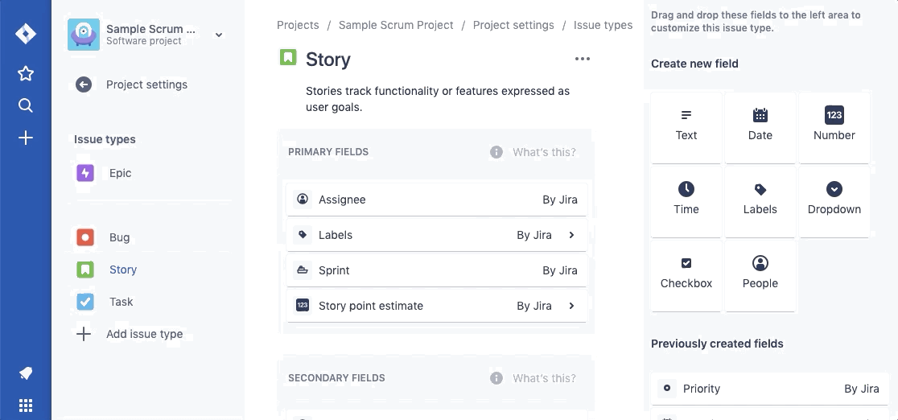Open notifications bell-pin icon at bottom
This screenshot has width=898, height=420.
point(25,373)
